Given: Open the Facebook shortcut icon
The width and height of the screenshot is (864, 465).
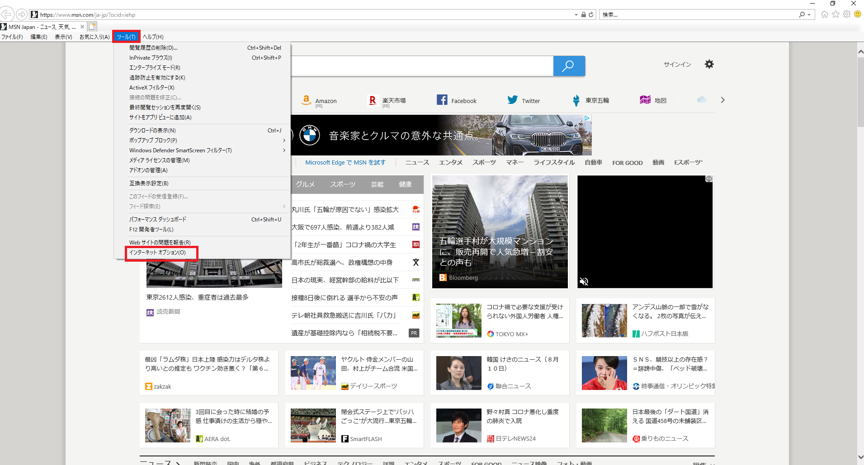Looking at the screenshot, I should tap(442, 100).
